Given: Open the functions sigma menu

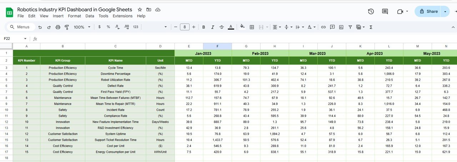Looking at the screenshot, I should (x=371, y=27).
